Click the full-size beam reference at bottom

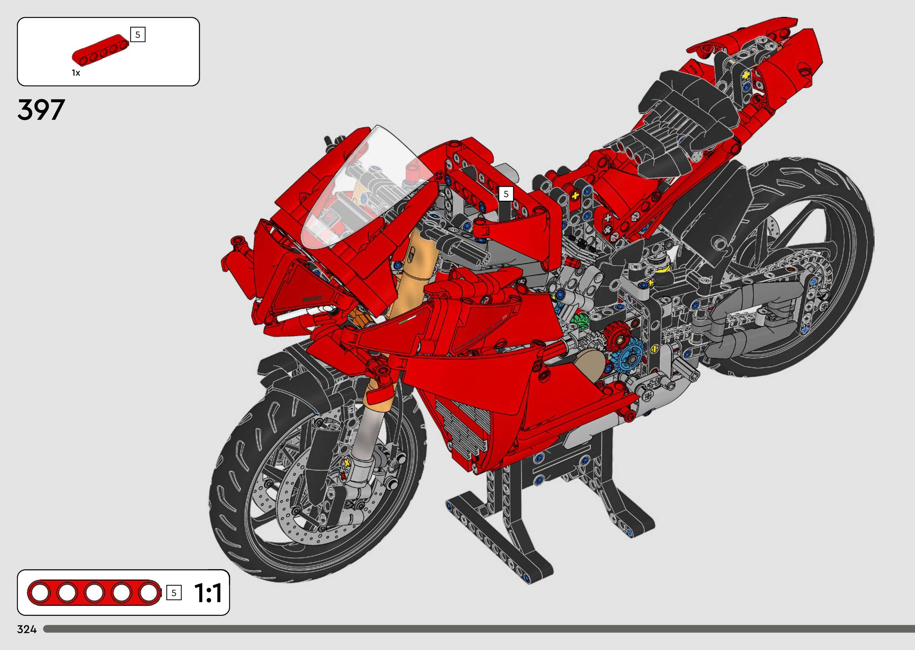click(95, 592)
